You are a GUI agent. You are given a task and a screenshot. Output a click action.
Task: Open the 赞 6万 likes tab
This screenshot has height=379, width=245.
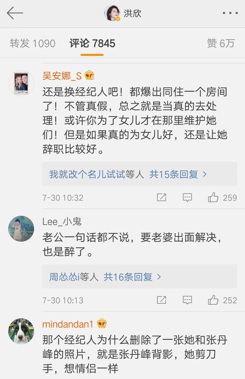pos(220,43)
